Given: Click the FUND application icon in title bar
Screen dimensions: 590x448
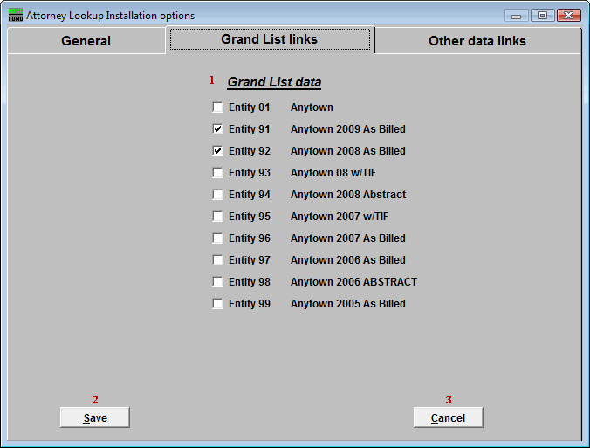Looking at the screenshot, I should pos(16,15).
